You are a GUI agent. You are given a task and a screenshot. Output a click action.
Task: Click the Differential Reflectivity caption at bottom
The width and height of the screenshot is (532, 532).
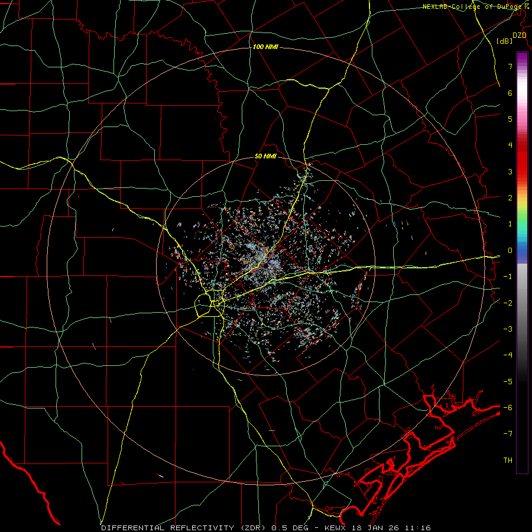(266, 528)
